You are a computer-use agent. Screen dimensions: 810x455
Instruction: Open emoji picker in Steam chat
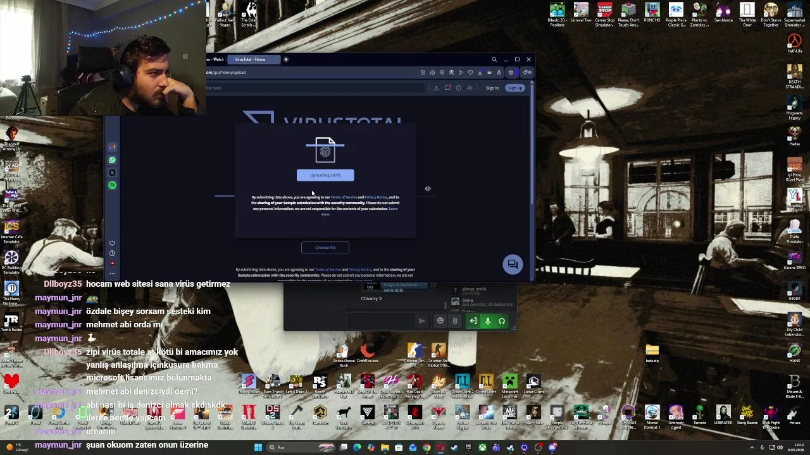(440, 321)
